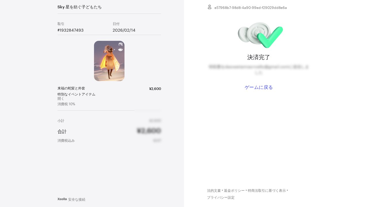Expand item details with 開く
The height and width of the screenshot is (207, 368).
tap(61, 99)
